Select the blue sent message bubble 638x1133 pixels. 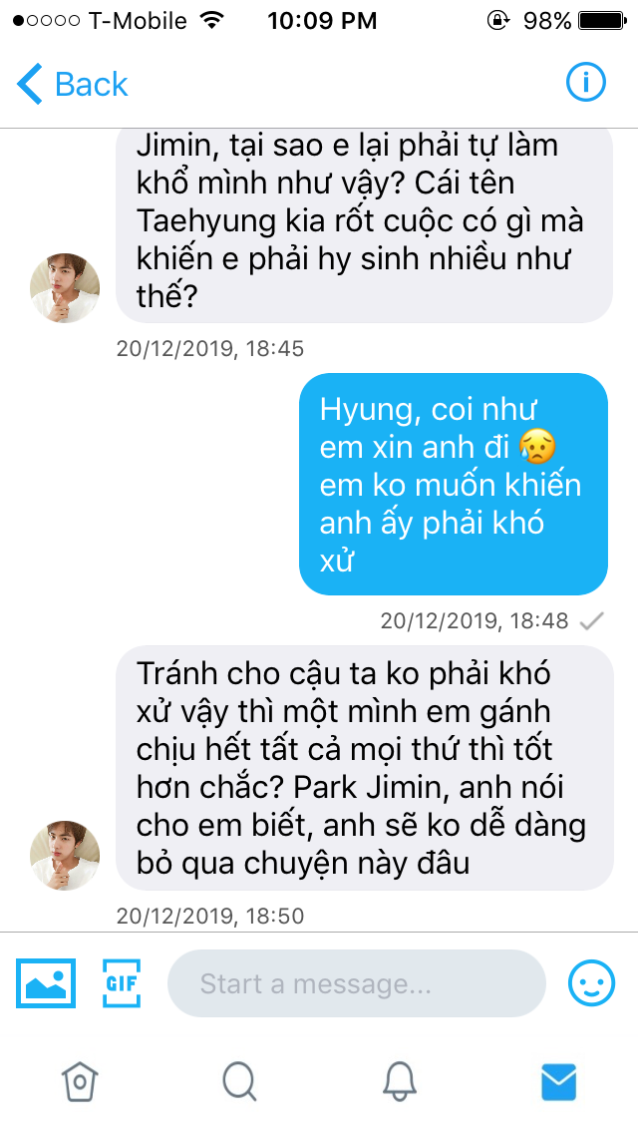[x=454, y=484]
